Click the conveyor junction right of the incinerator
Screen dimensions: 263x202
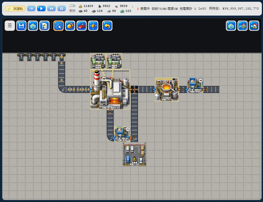click(134, 89)
